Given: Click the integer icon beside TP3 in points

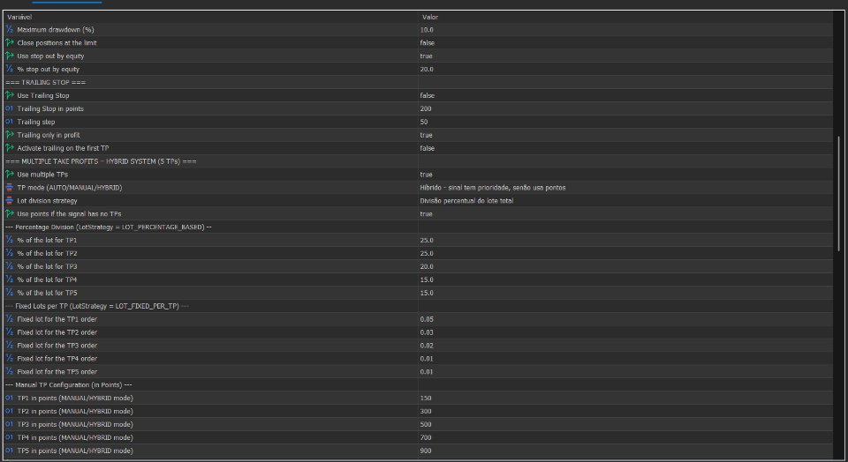Looking at the screenshot, I should tap(9, 424).
